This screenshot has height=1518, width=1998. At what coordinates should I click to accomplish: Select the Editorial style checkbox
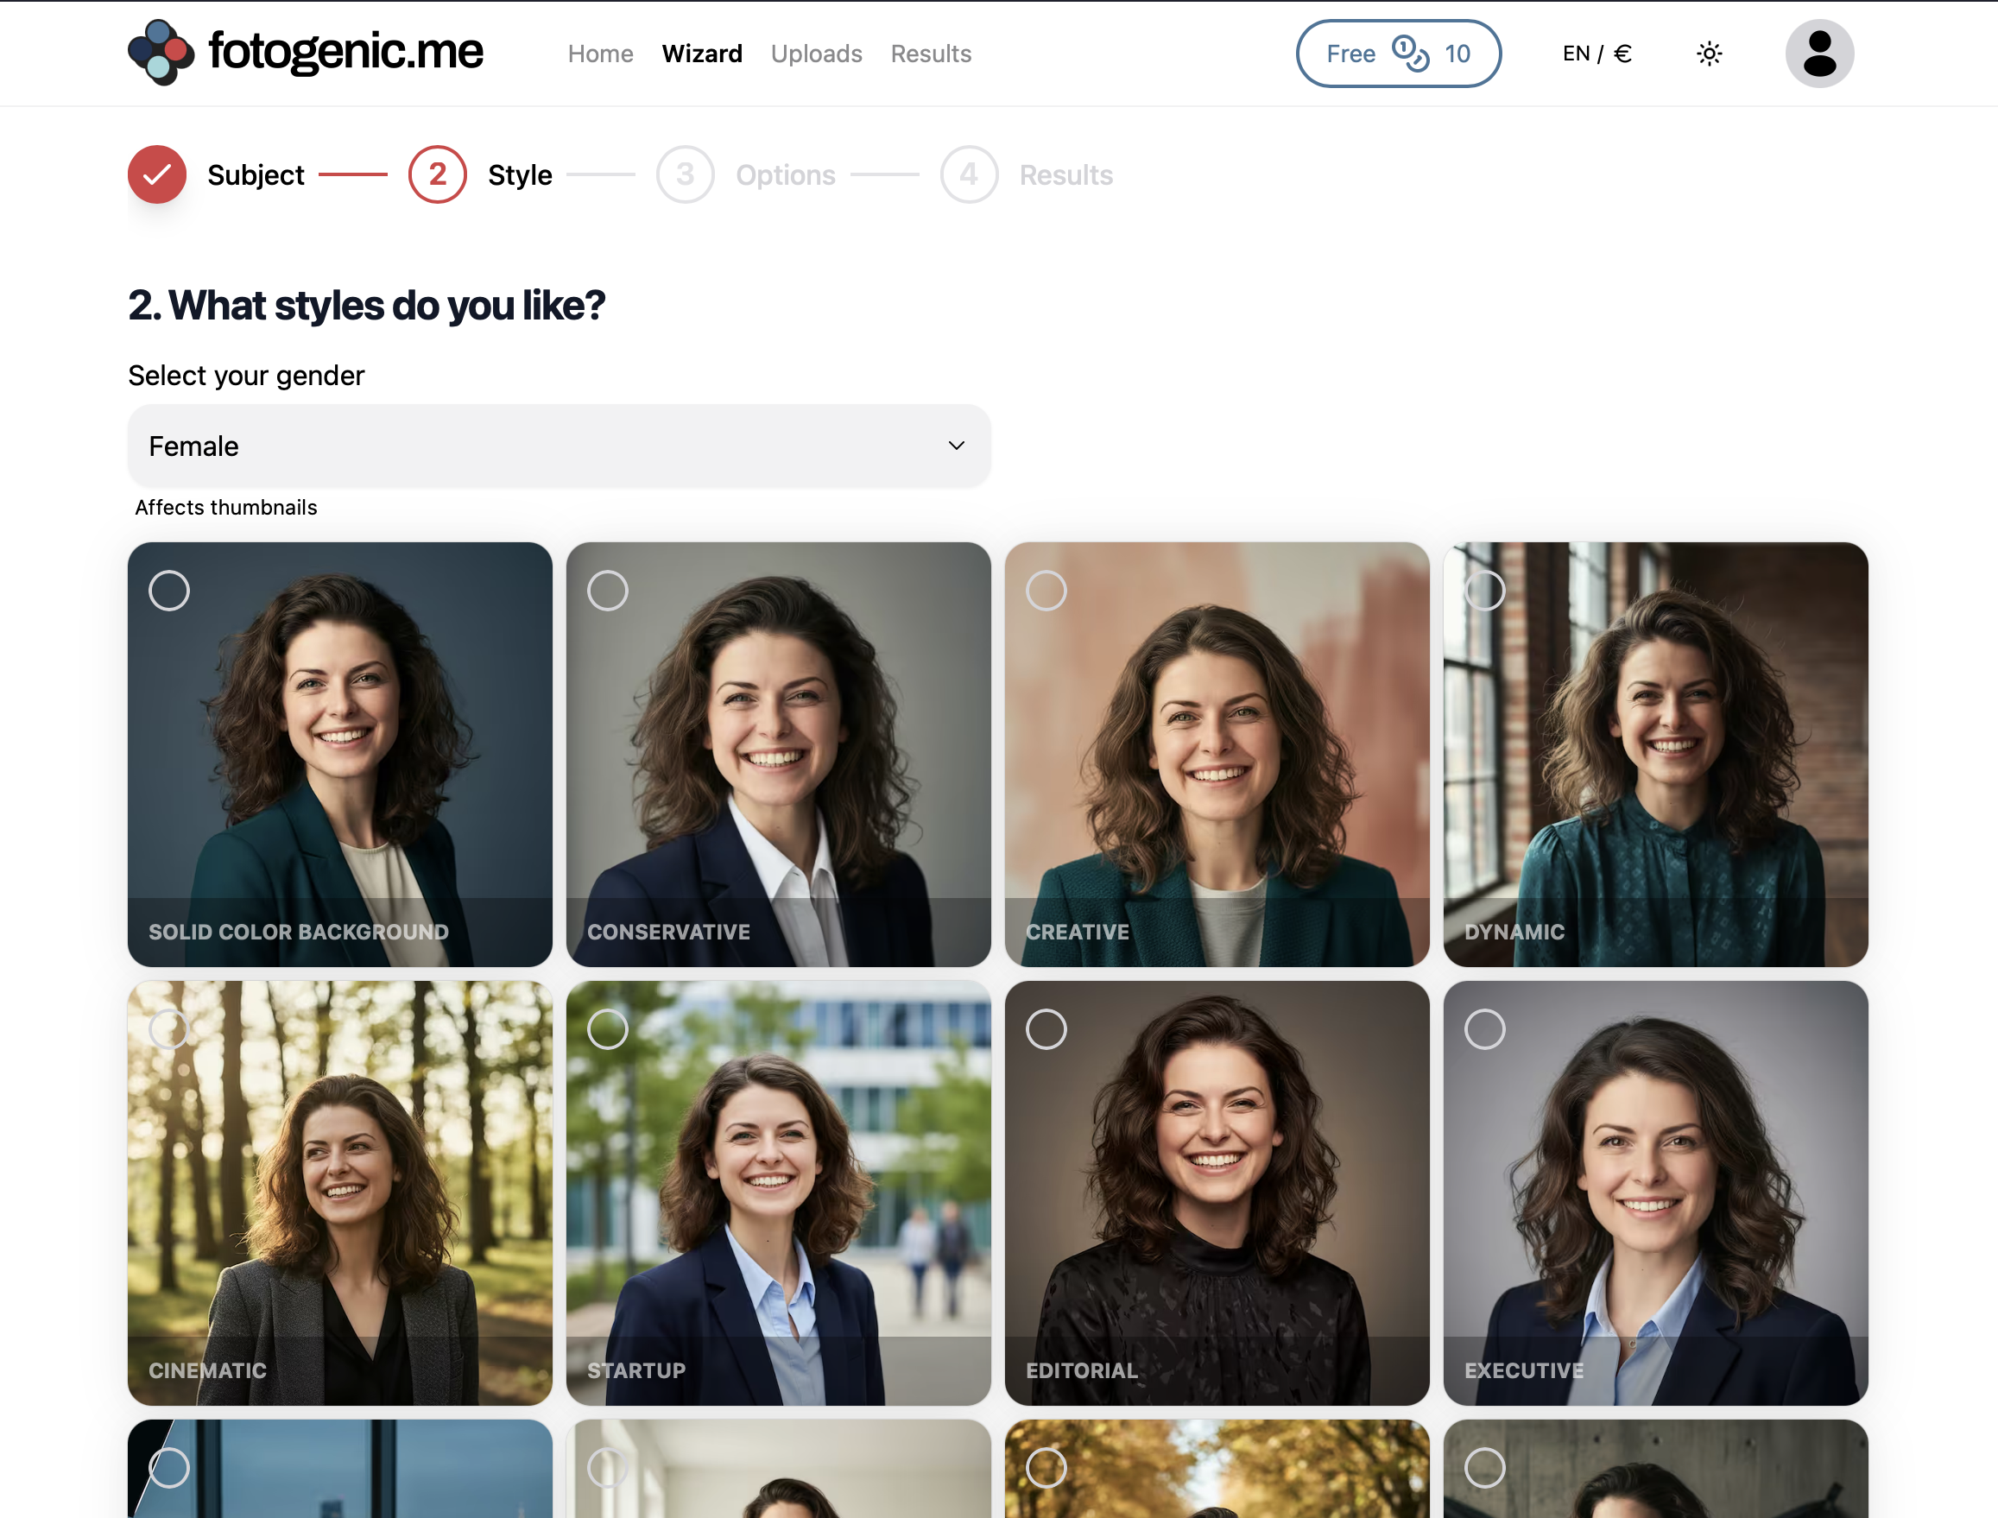(1046, 1028)
